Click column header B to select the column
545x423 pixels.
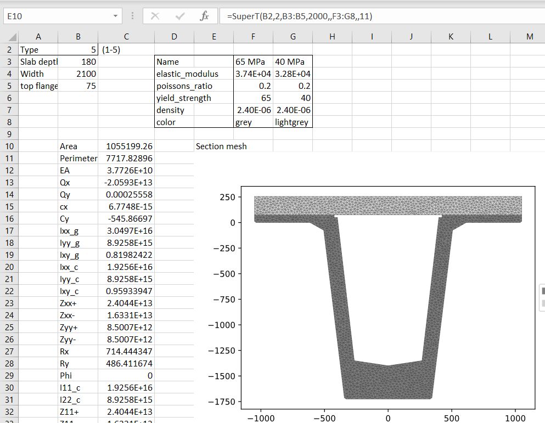77,37
